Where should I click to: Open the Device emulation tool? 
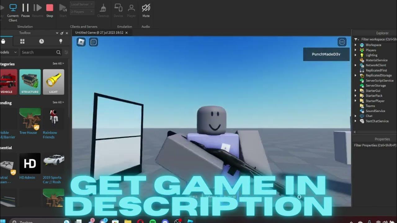click(118, 10)
